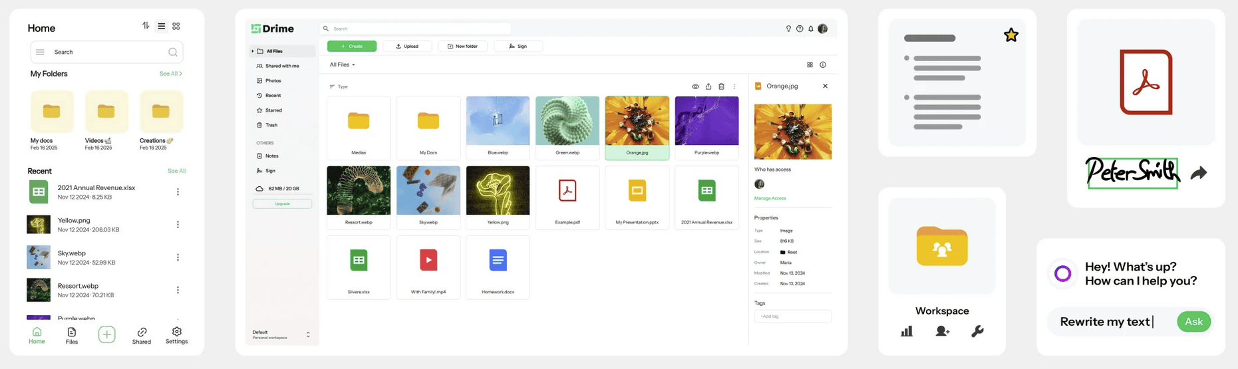The image size is (1238, 369).
Task: Open options for Yellow.png in Recent list
Action: [178, 224]
